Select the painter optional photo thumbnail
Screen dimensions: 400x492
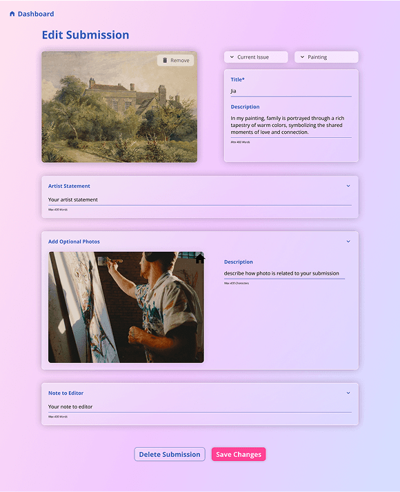[x=126, y=308]
